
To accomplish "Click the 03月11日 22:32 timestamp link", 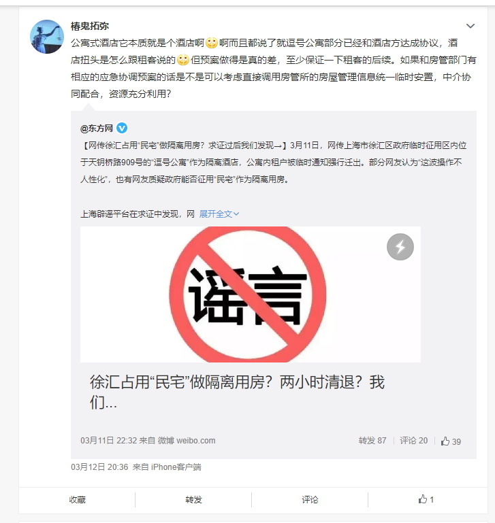I will (x=108, y=441).
